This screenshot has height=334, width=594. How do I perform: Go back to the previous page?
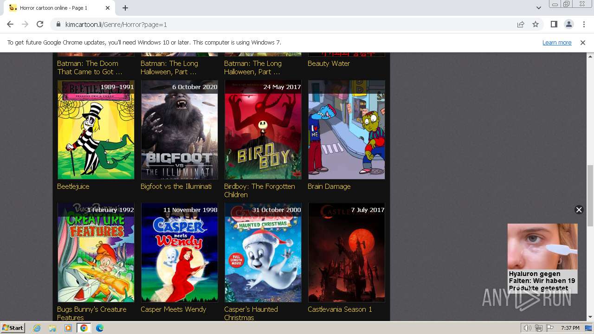(x=10, y=24)
